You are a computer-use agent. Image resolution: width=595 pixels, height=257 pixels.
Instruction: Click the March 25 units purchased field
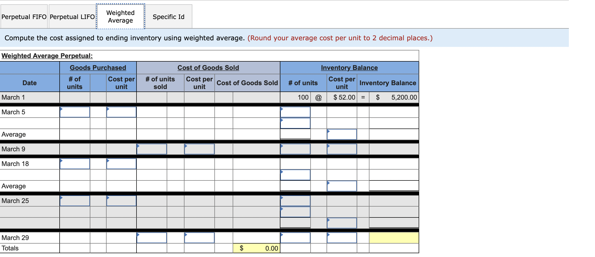coord(75,201)
